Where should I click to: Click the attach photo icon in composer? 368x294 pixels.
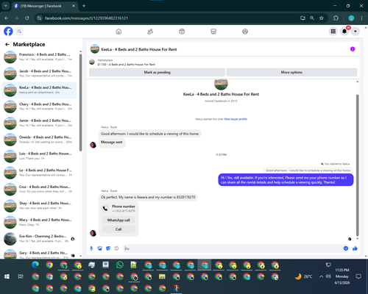[x=99, y=248]
